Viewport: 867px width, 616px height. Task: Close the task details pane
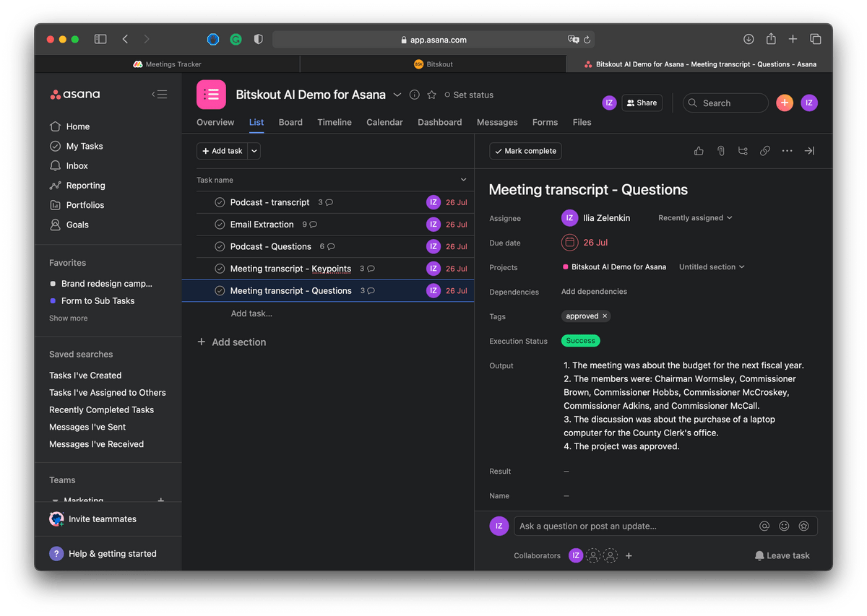point(809,151)
